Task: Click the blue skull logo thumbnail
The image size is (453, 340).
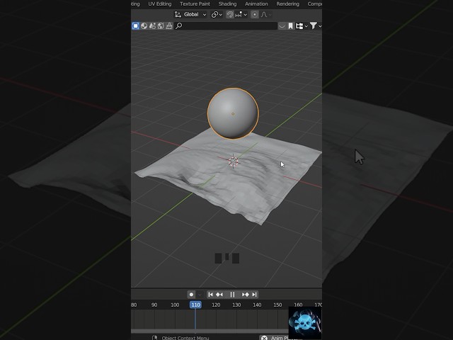Action: [305, 323]
